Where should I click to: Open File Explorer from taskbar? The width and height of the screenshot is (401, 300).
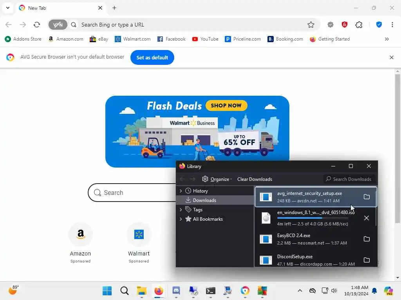point(141,291)
